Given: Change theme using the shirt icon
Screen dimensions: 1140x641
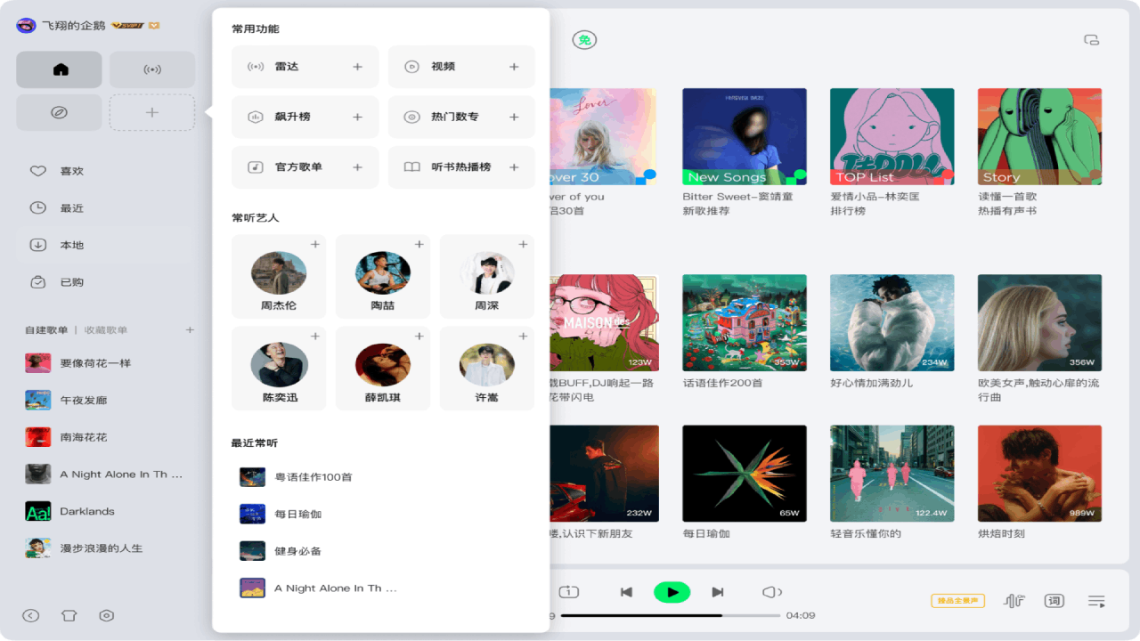Looking at the screenshot, I should pos(69,615).
